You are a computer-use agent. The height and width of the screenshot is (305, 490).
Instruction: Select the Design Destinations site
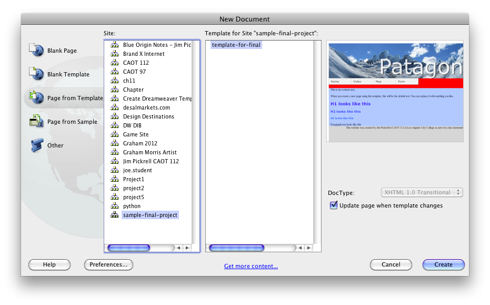click(x=148, y=116)
